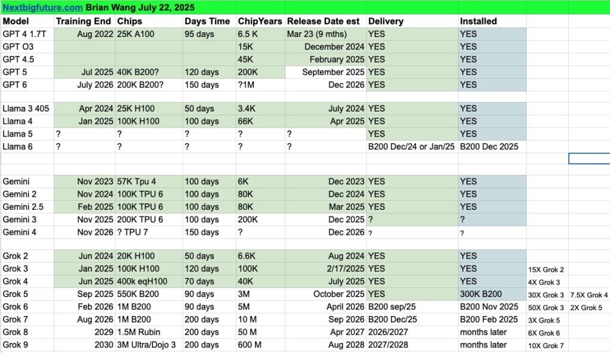Select the "GPT 4.5" model cell
This screenshot has width=610, height=353.
click(x=27, y=59)
